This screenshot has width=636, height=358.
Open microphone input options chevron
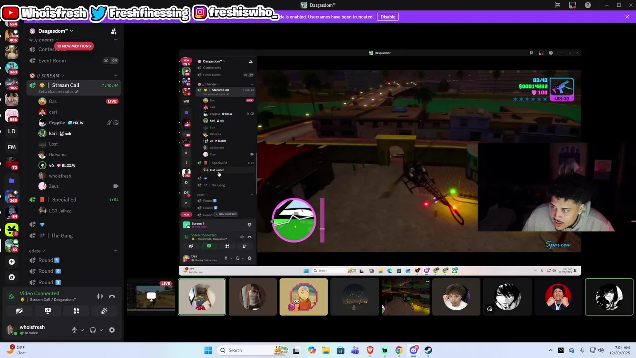point(82,330)
